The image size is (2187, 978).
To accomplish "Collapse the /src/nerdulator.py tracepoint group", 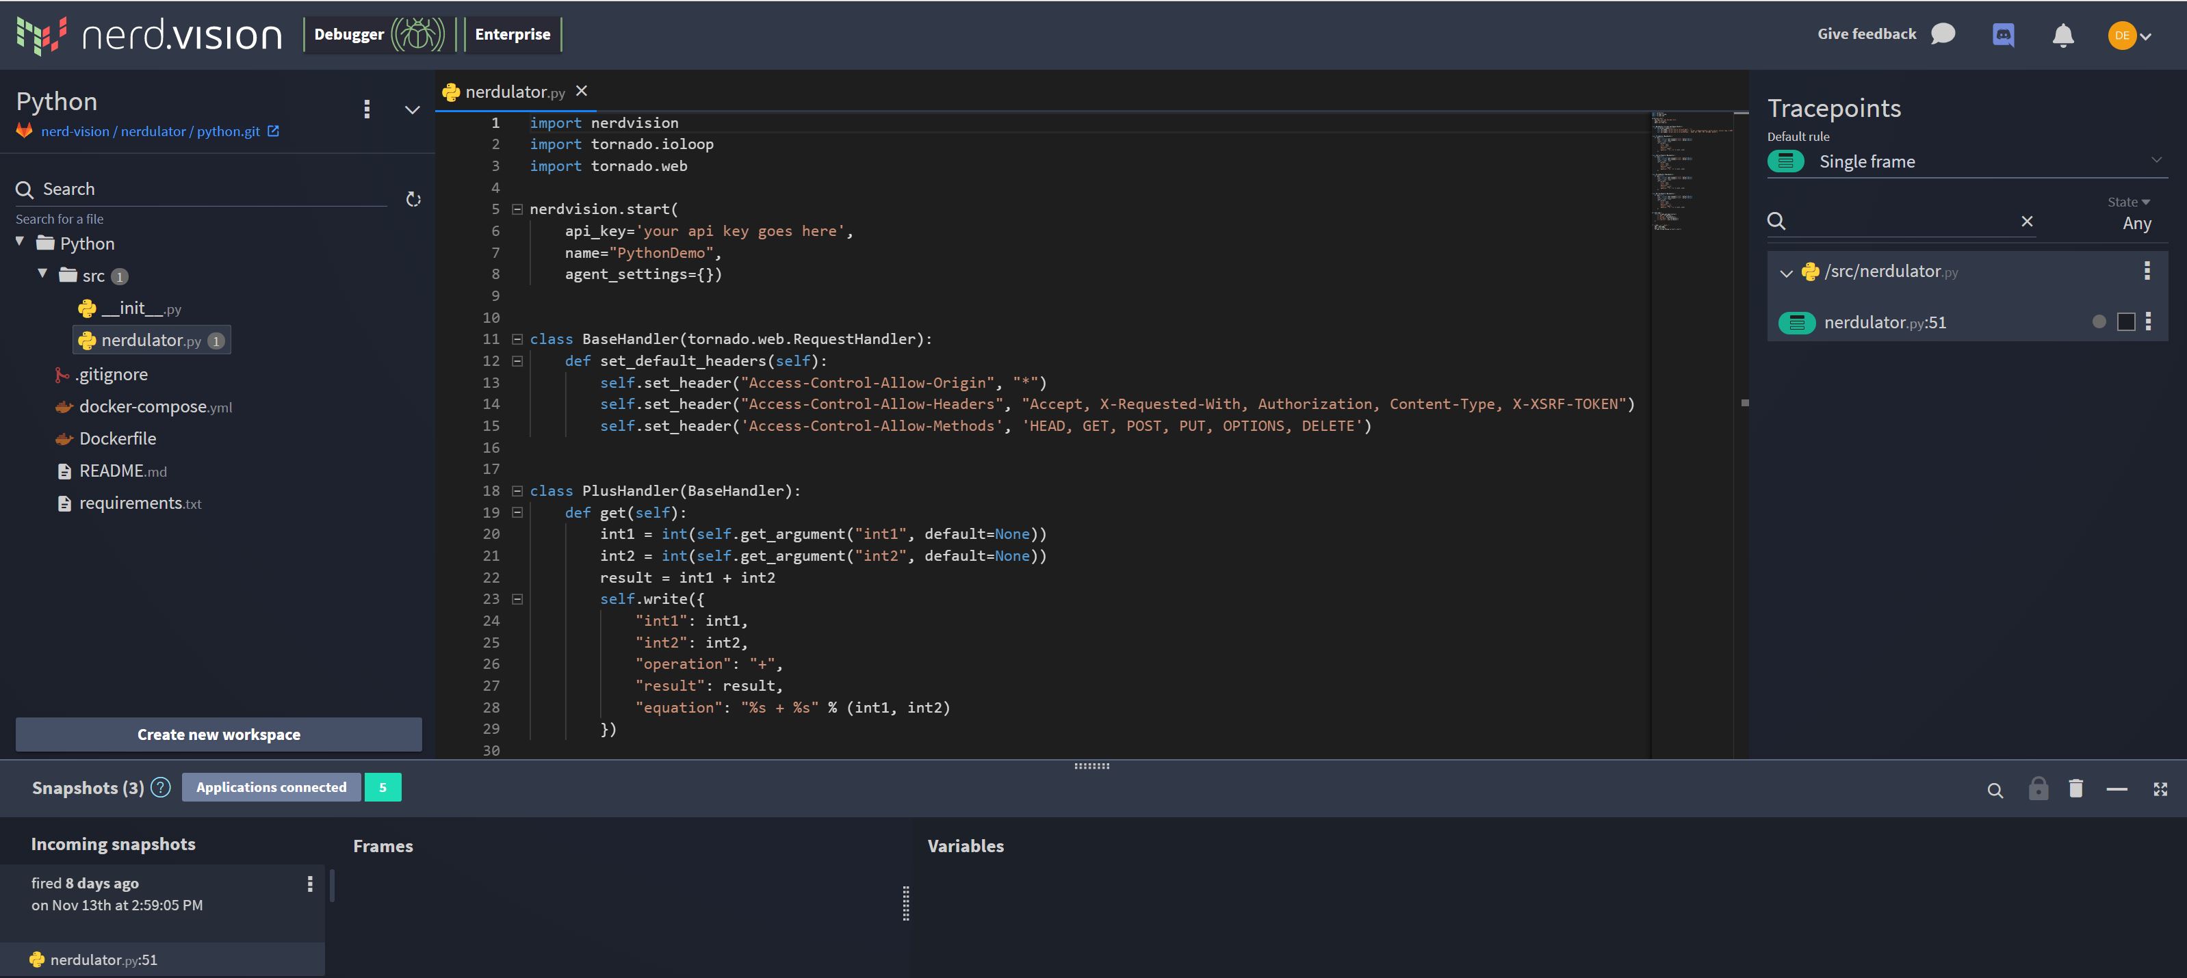I will coord(1786,272).
